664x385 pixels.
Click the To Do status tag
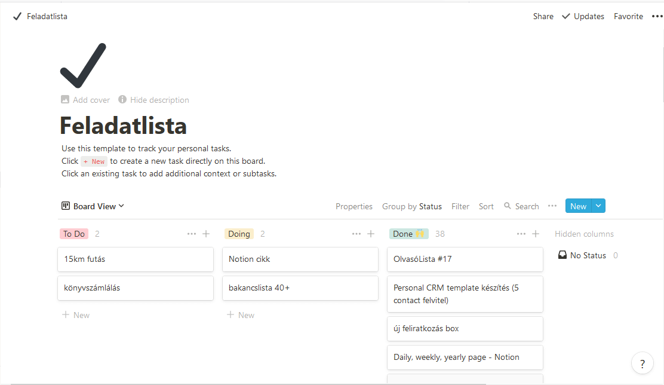(x=74, y=234)
